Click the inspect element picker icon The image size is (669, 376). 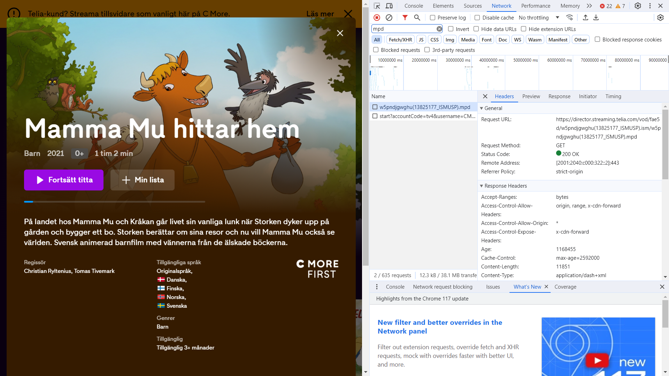[x=377, y=6]
